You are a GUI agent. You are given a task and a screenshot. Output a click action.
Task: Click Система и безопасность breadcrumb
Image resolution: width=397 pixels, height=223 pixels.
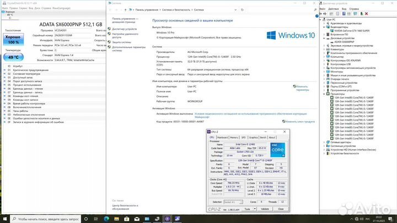176,10
